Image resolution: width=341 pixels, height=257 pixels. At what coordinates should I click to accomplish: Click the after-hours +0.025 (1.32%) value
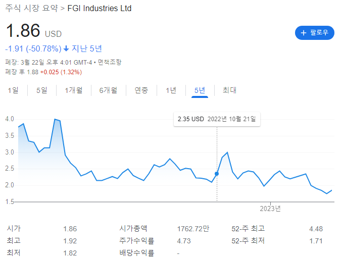click(61, 72)
